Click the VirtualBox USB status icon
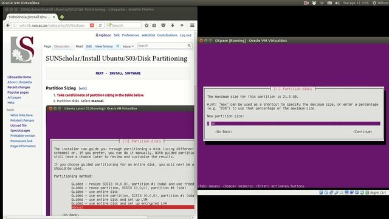389x219 pixels. [x=336, y=192]
